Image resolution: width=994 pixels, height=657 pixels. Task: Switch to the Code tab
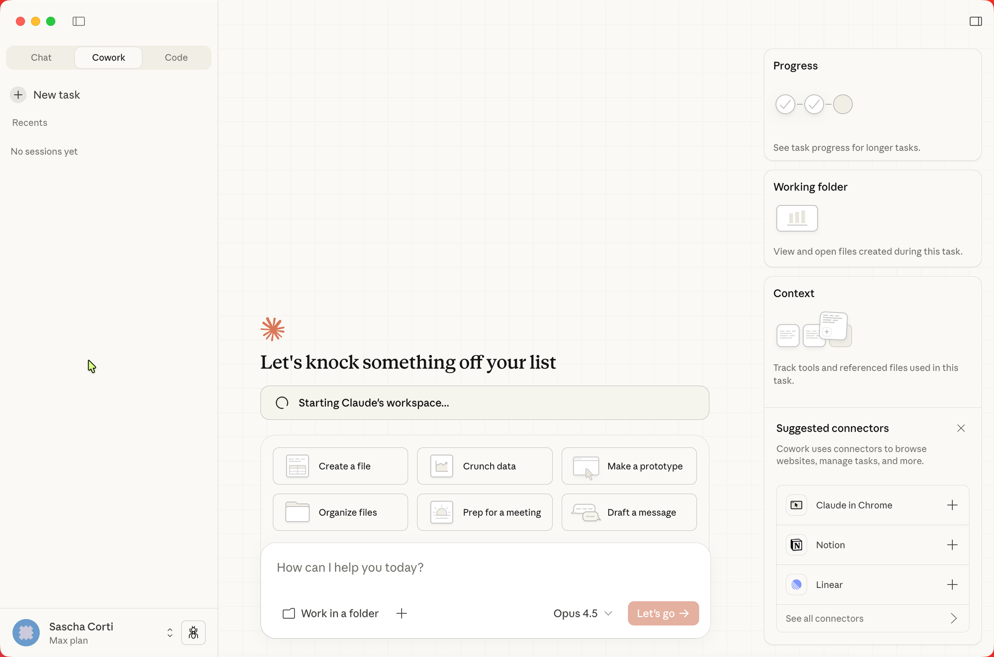click(176, 57)
